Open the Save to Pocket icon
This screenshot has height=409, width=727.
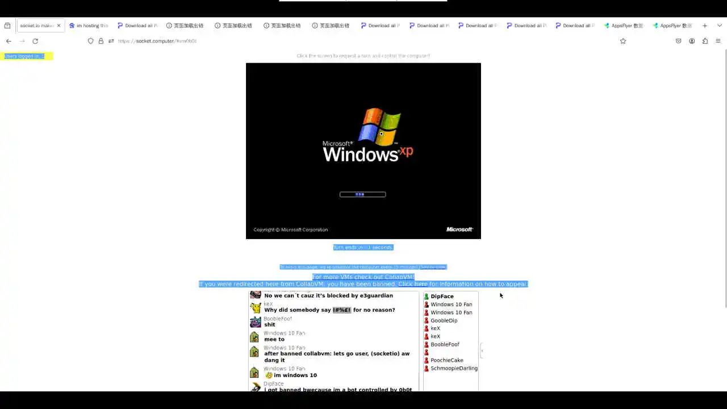pyautogui.click(x=678, y=41)
